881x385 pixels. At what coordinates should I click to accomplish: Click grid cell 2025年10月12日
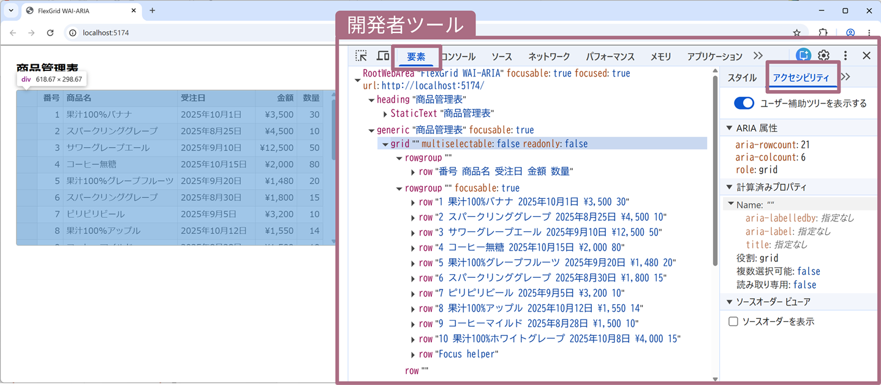point(216,231)
